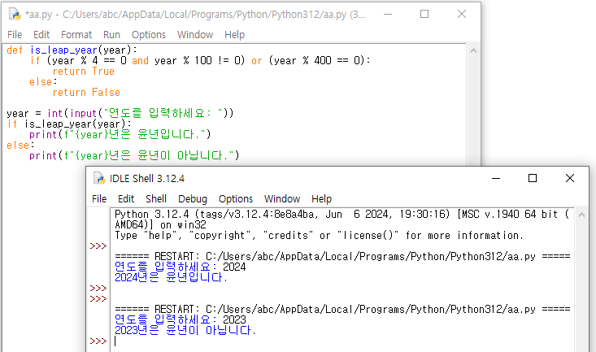
Task: Click shell output '2023년은 윤년이 아닙니다.'
Action: click(185, 330)
